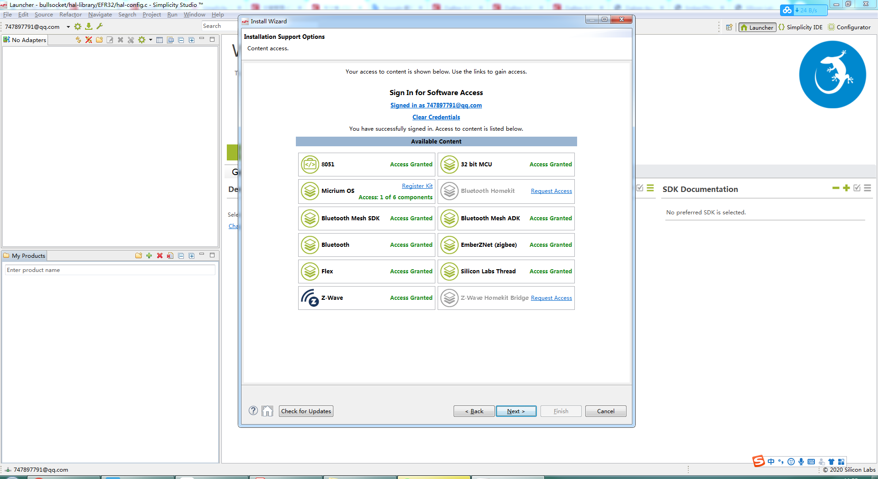Maximize the My Products view
Image resolution: width=878 pixels, height=479 pixels.
coord(212,255)
